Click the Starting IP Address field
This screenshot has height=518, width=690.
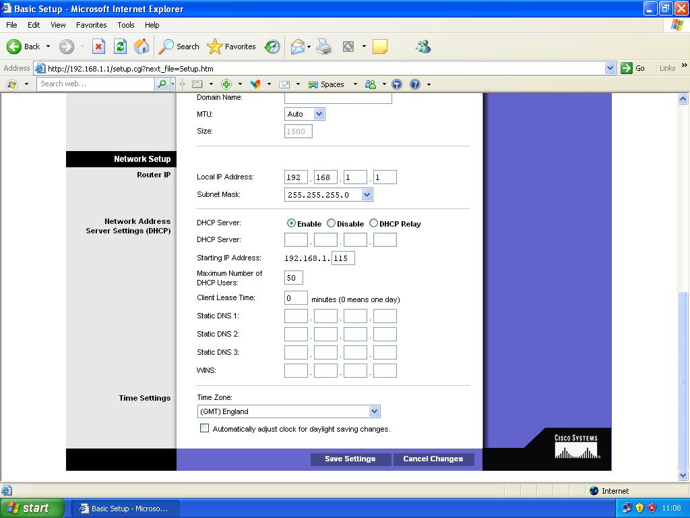pyautogui.click(x=343, y=258)
